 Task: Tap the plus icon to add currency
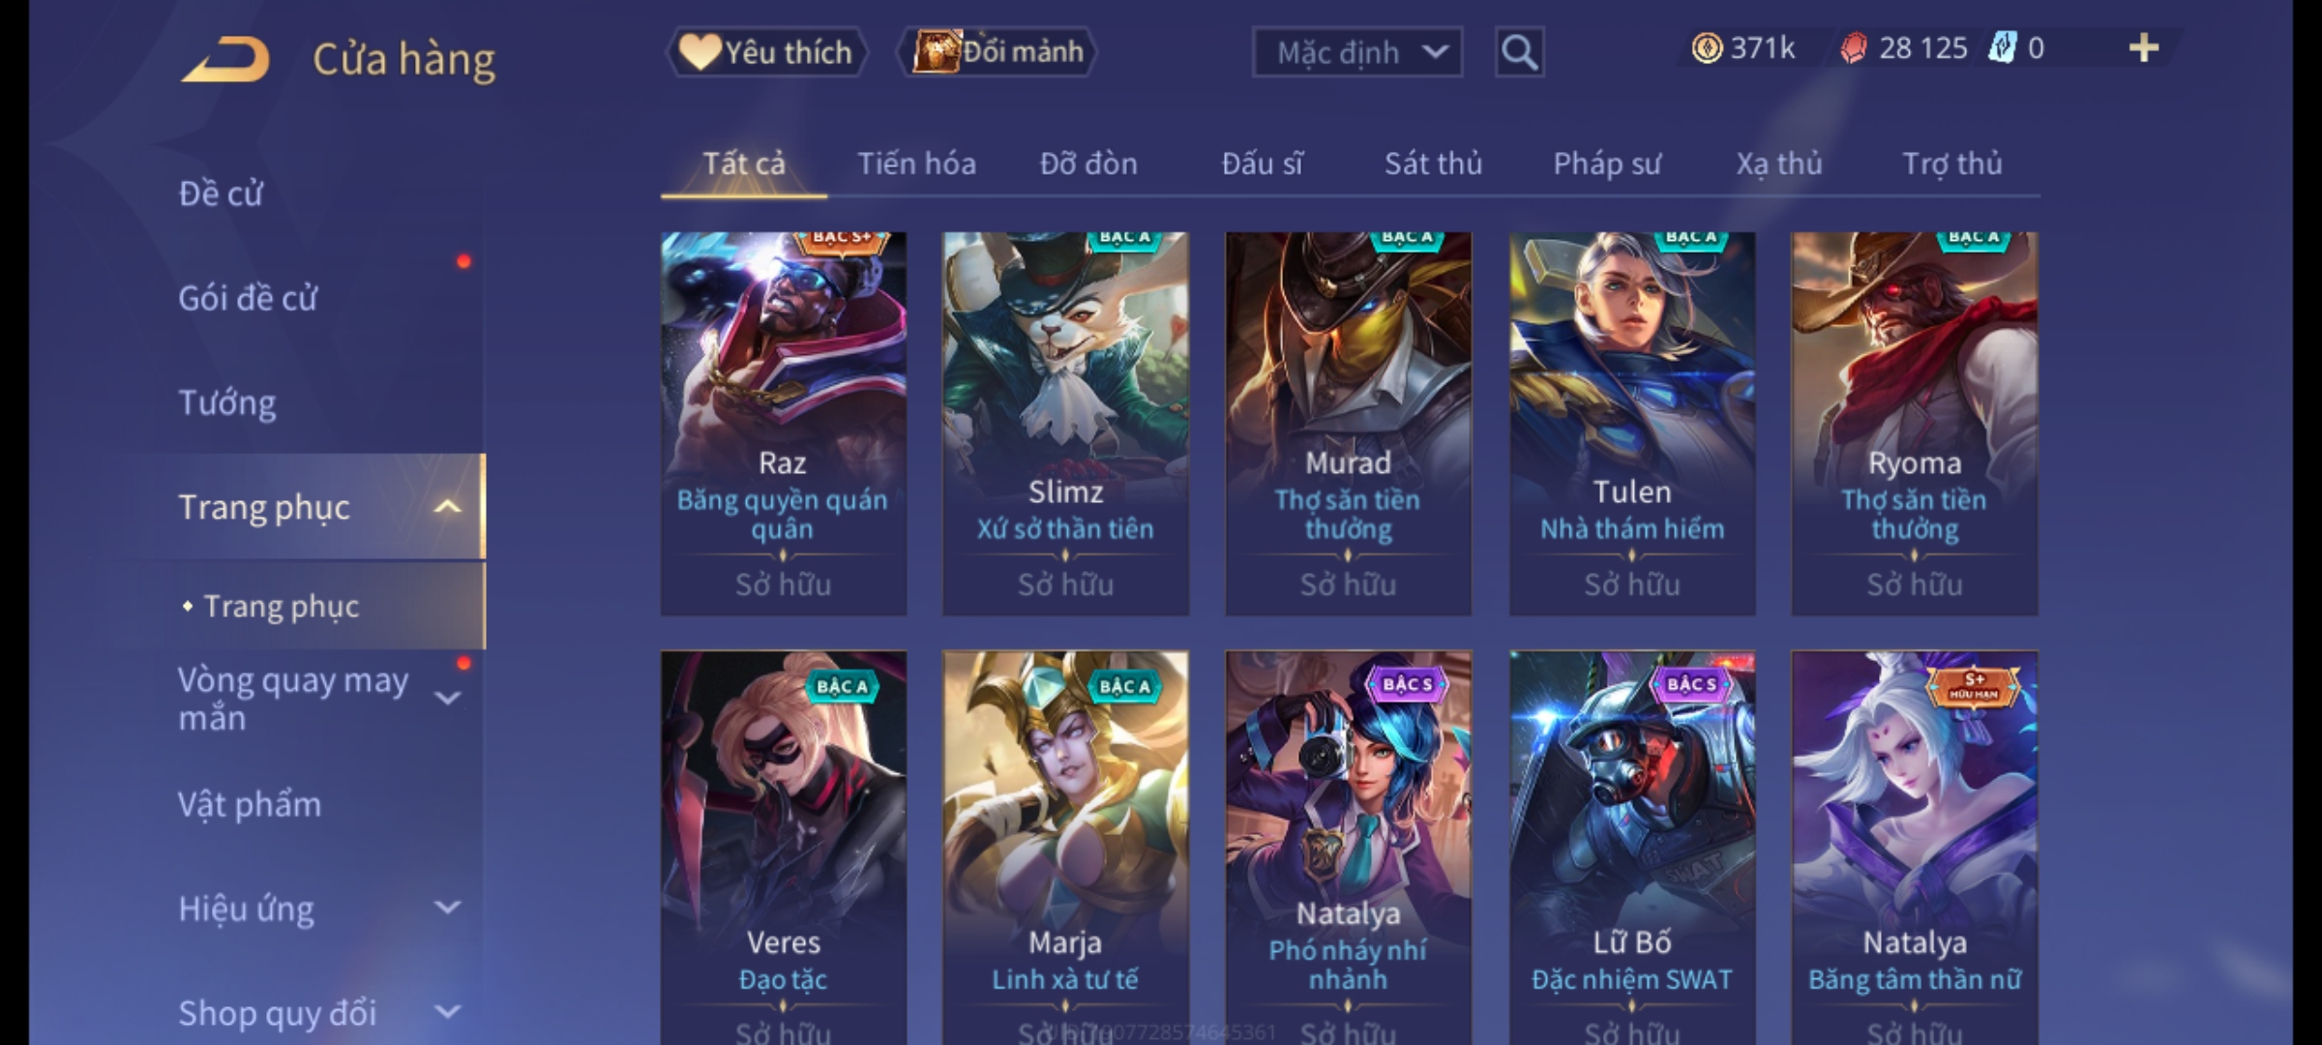(2144, 47)
